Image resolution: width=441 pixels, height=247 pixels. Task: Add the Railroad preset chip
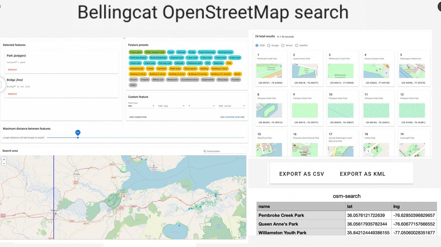[x=181, y=52]
